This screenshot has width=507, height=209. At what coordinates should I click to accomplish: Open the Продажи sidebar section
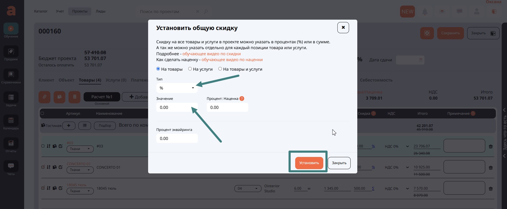pyautogui.click(x=11, y=52)
